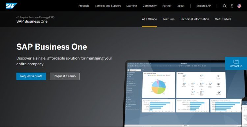Click the Contact us chat icon
The width and height of the screenshot is (247, 127).
[x=236, y=62]
